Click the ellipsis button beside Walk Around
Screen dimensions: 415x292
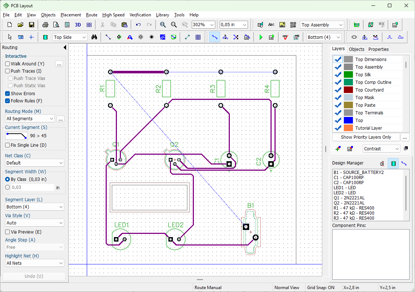tap(59, 64)
